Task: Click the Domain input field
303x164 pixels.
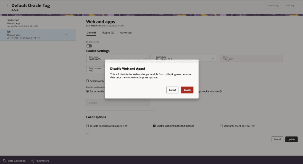Action: pyautogui.click(x=118, y=103)
